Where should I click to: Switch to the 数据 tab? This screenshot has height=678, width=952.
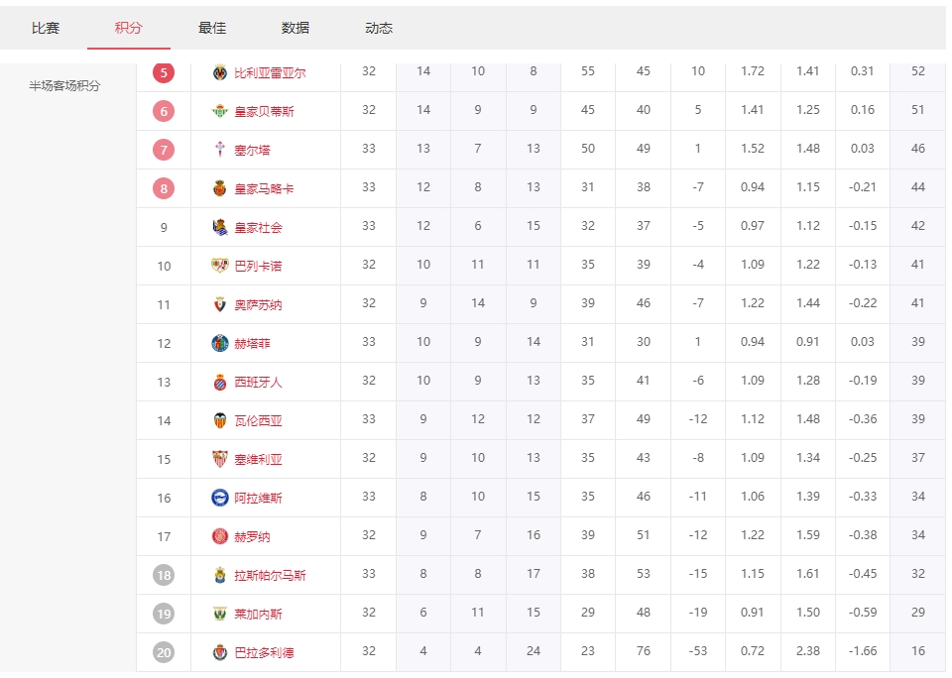pyautogui.click(x=296, y=28)
